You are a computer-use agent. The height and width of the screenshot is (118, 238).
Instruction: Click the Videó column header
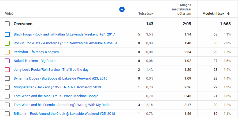point(9,14)
